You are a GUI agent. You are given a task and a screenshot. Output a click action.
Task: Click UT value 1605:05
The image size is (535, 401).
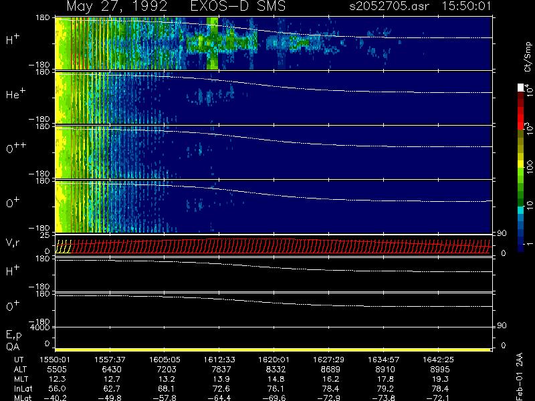click(x=165, y=360)
